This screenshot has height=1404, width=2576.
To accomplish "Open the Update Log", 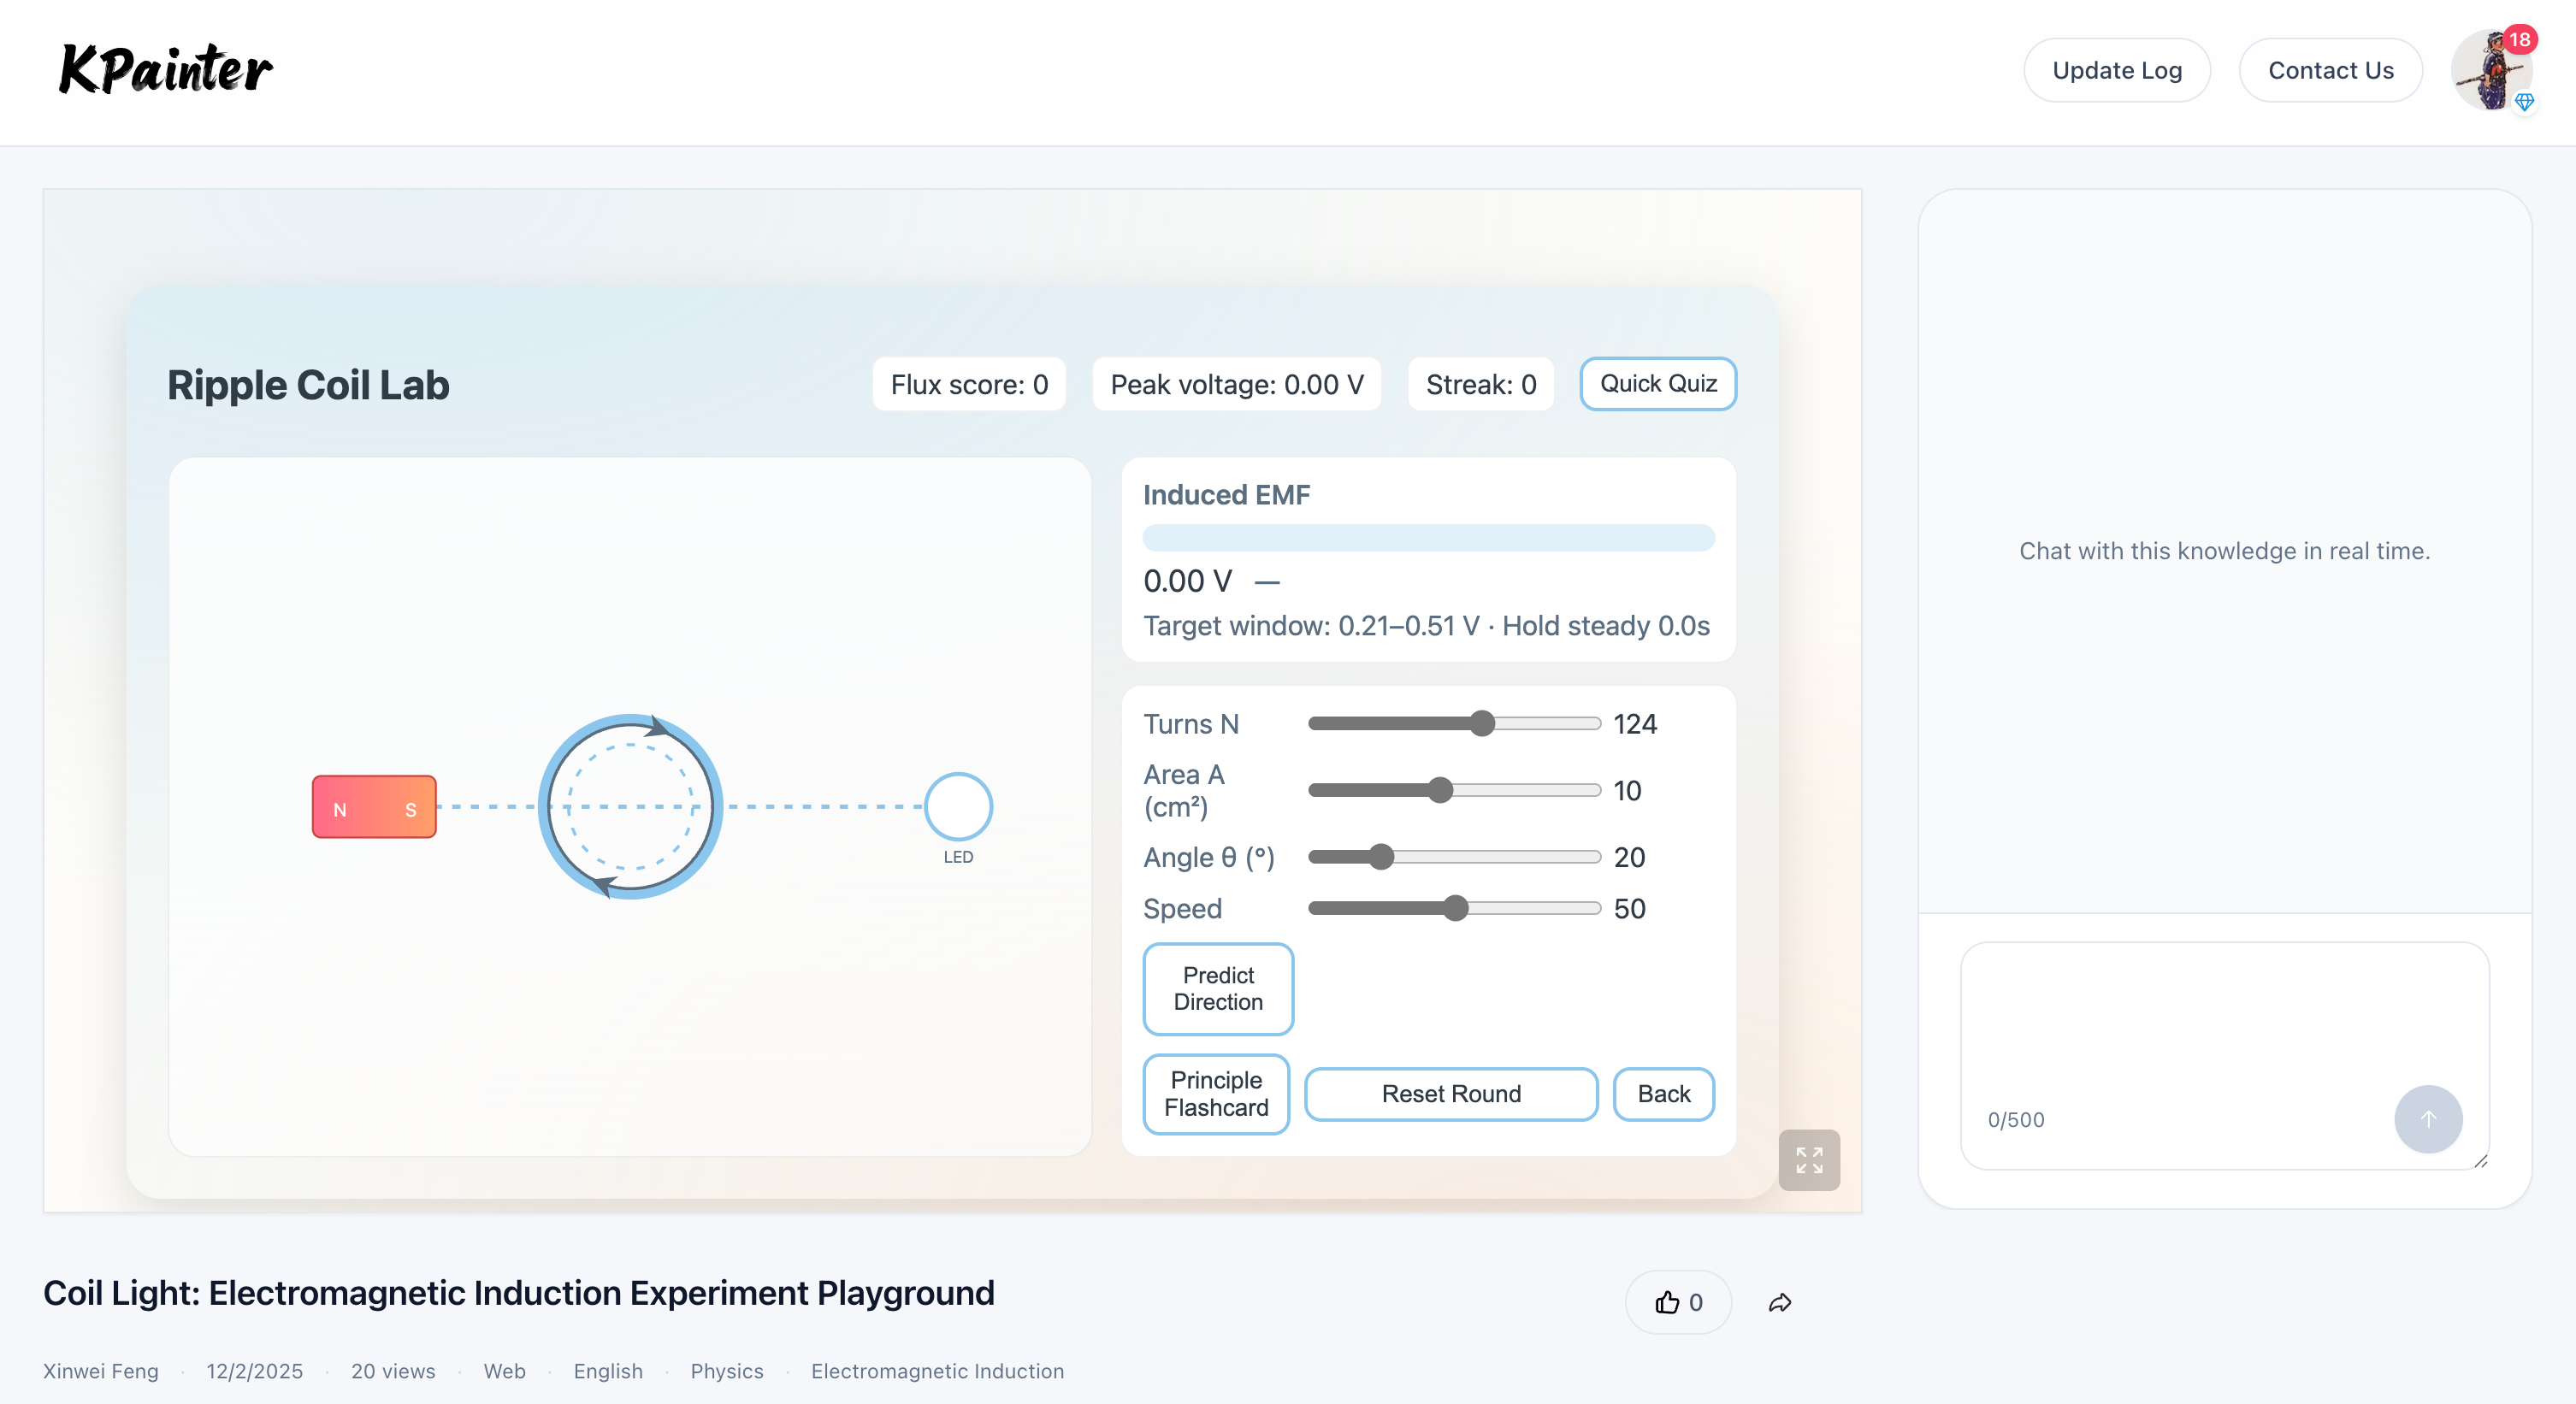I will (2117, 70).
